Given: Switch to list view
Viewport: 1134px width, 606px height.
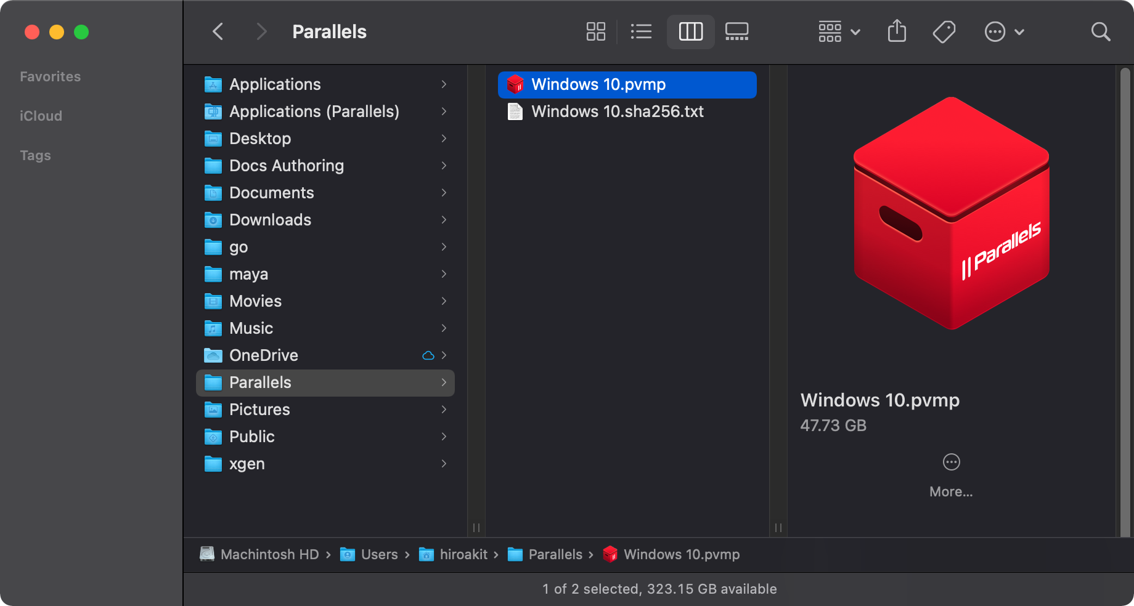Looking at the screenshot, I should [x=641, y=31].
